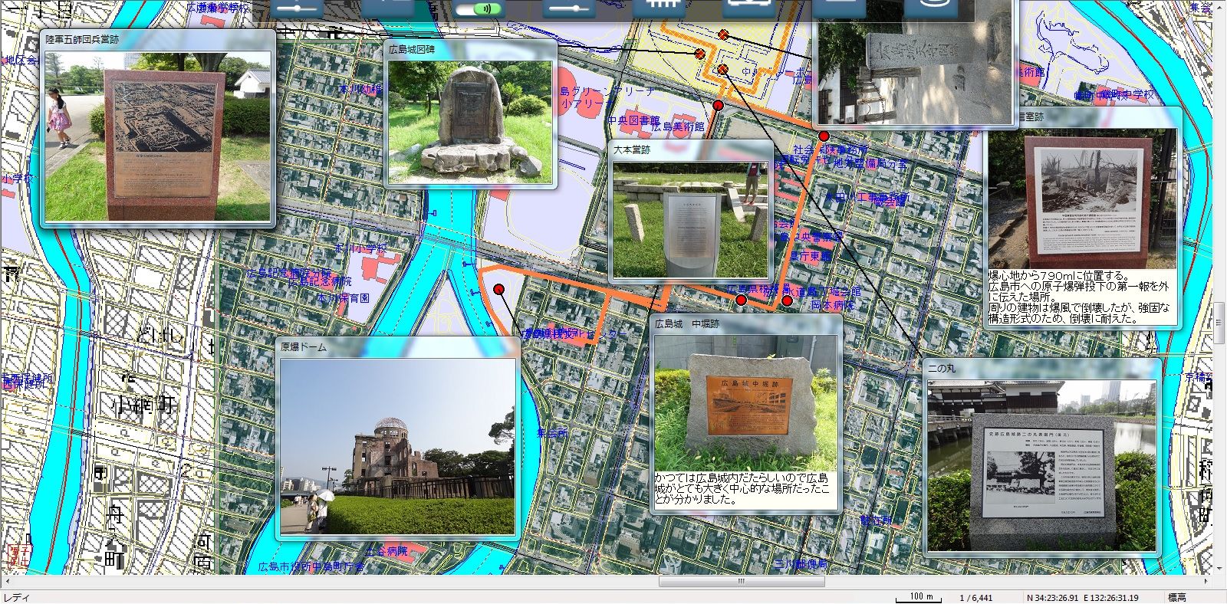Click the horizontal scrollbar thumb at bottom
1227x604 pixels.
(742, 582)
